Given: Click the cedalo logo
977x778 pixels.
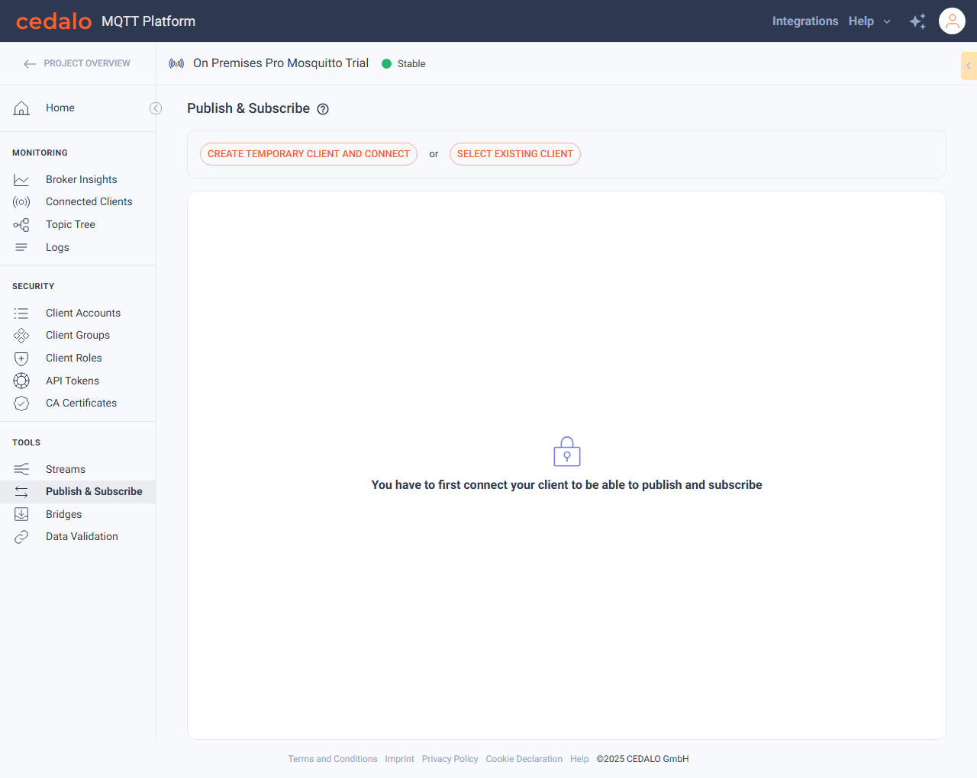Looking at the screenshot, I should pos(53,21).
